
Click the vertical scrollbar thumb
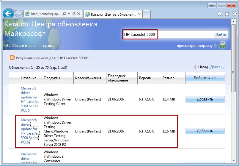coord(234,58)
